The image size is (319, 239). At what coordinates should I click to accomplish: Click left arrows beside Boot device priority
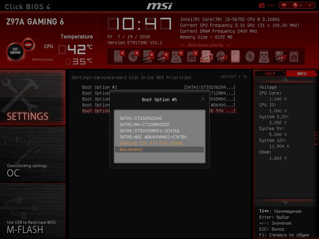183,45
